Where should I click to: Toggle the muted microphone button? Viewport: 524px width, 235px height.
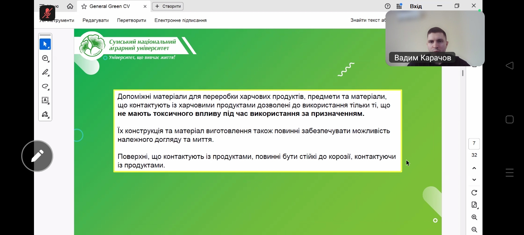(47, 13)
